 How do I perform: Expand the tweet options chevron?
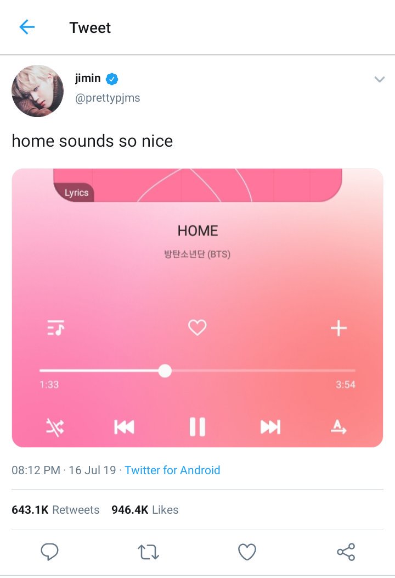379,79
